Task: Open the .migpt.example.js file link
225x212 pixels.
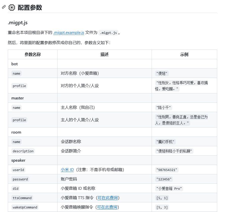Action: pyautogui.click(x=68, y=33)
